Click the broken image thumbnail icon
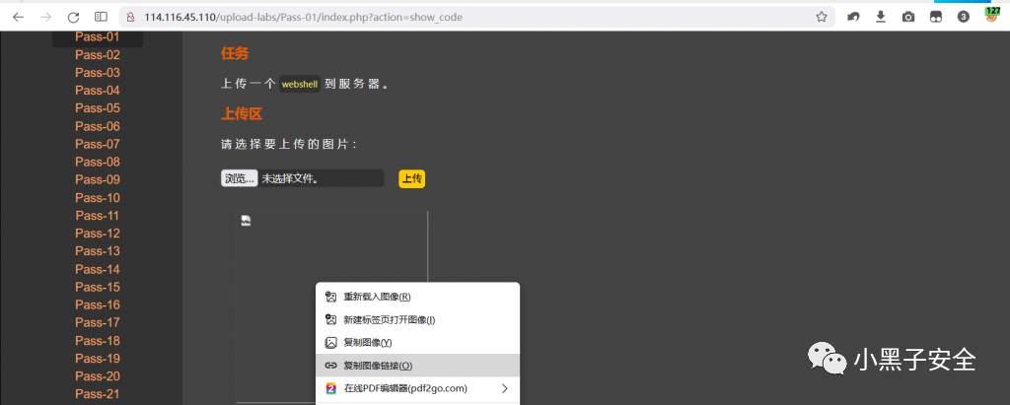 coord(246,221)
